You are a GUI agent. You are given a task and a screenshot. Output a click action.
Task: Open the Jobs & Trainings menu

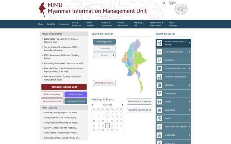(x=173, y=24)
